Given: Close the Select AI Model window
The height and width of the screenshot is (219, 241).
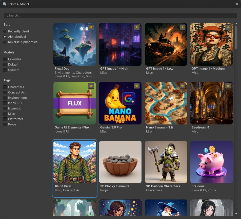Looking at the screenshot, I should [237, 4].
